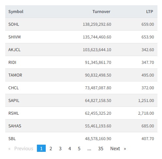Click the RSML symbol

pyautogui.click(x=14, y=113)
